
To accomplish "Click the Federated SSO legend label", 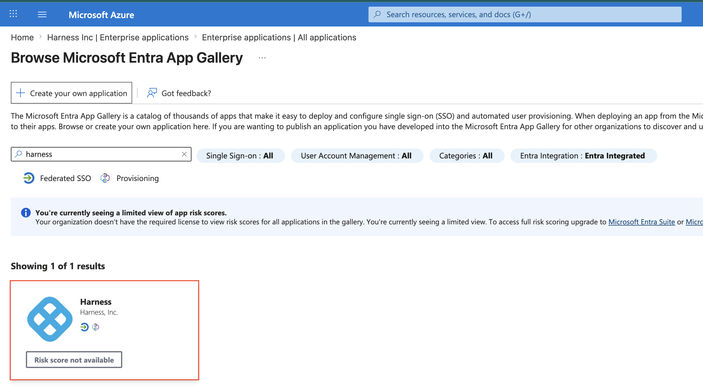I will pyautogui.click(x=66, y=178).
